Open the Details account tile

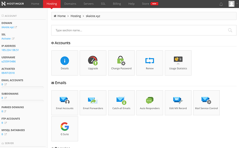click(65, 63)
